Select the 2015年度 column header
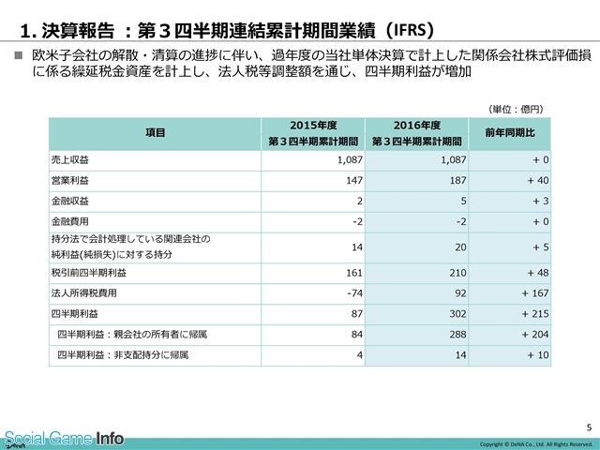The image size is (600, 450). click(313, 133)
